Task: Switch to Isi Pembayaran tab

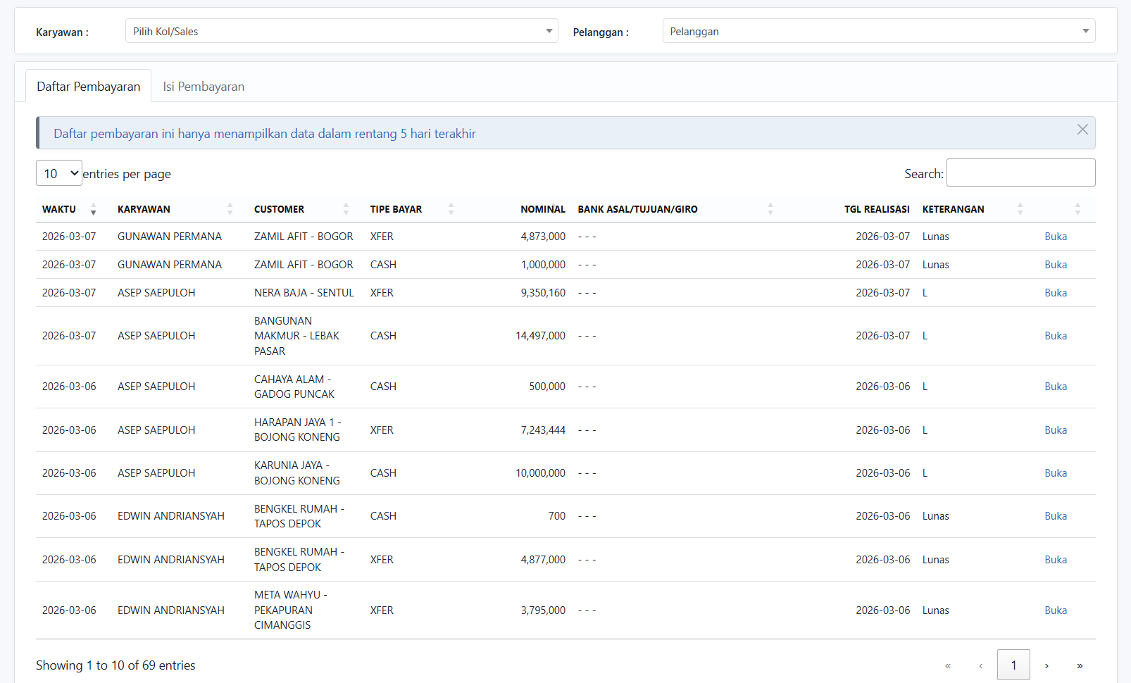Action: pyautogui.click(x=204, y=87)
